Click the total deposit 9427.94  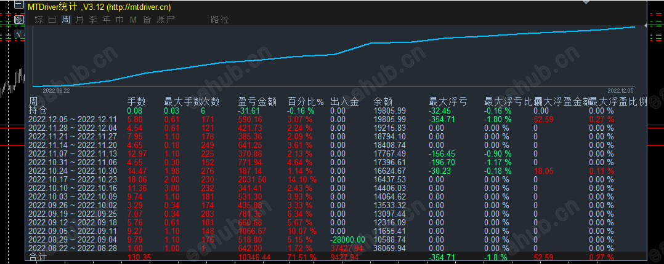(345, 257)
